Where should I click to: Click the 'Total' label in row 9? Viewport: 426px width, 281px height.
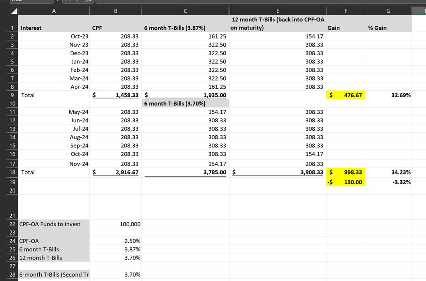tap(54, 95)
